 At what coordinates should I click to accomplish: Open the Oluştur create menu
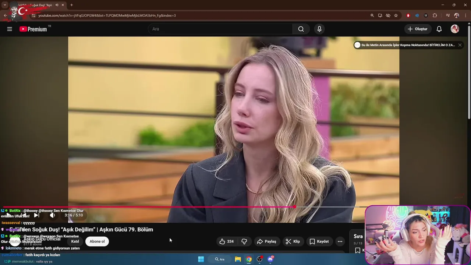tap(418, 29)
